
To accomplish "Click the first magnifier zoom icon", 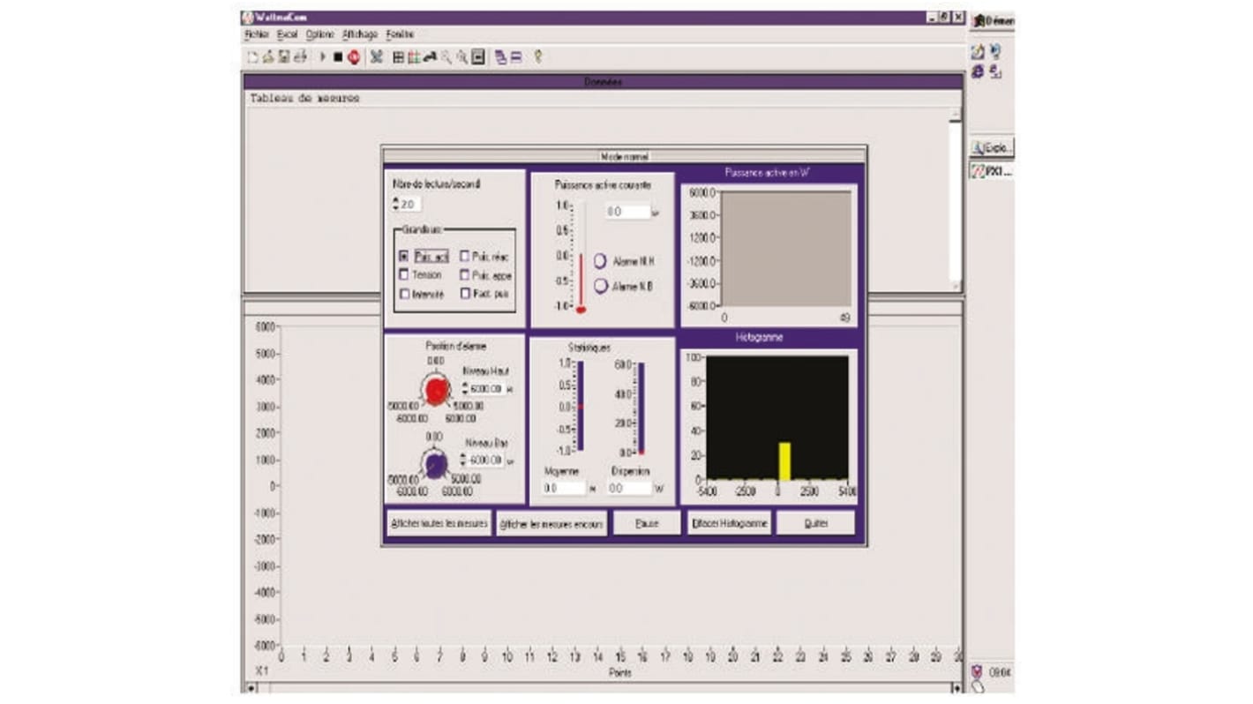I will pyautogui.click(x=446, y=57).
